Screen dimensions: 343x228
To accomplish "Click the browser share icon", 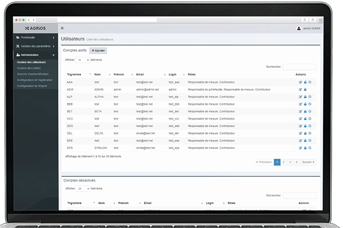I will tap(304, 20).
